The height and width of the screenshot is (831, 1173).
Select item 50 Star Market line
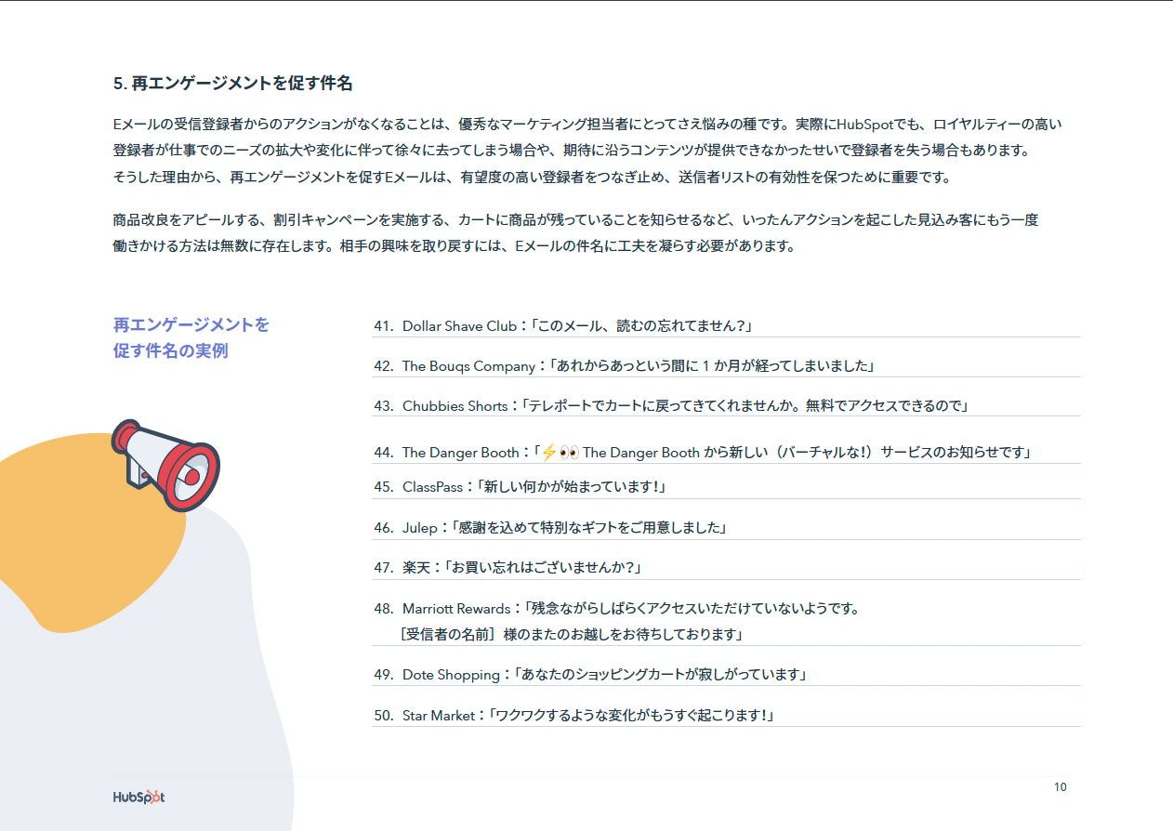574,716
